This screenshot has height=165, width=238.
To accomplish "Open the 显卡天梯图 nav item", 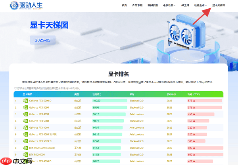I will 219,6.
